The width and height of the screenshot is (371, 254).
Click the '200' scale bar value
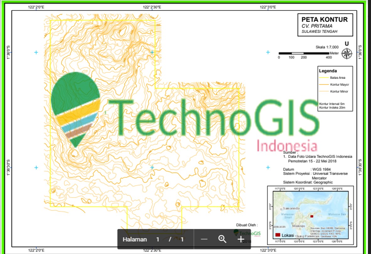tap(304, 57)
